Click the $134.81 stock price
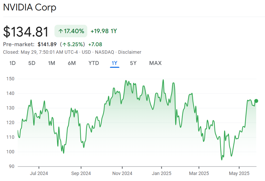Image resolution: width=265 pixels, height=181 pixels. (26, 32)
